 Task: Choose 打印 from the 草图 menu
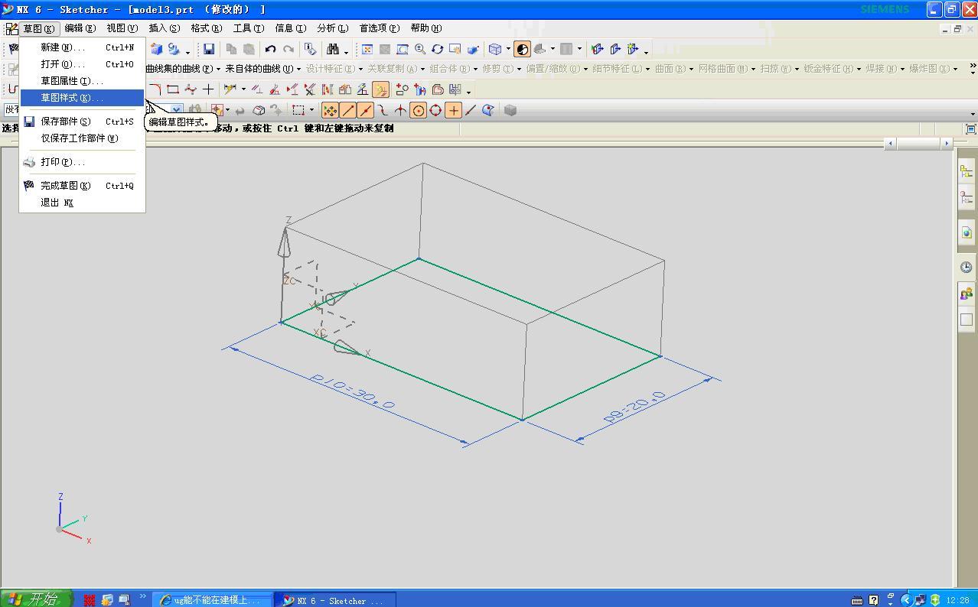coord(82,162)
